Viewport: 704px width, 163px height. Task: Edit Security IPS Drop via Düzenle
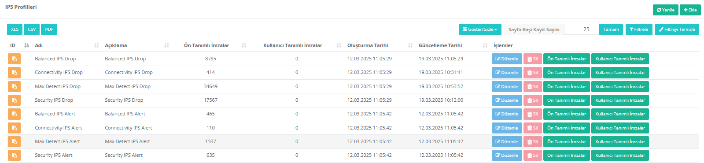[x=507, y=100]
